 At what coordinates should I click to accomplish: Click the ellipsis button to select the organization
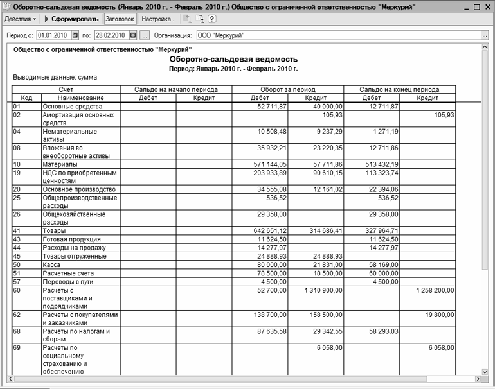484,35
